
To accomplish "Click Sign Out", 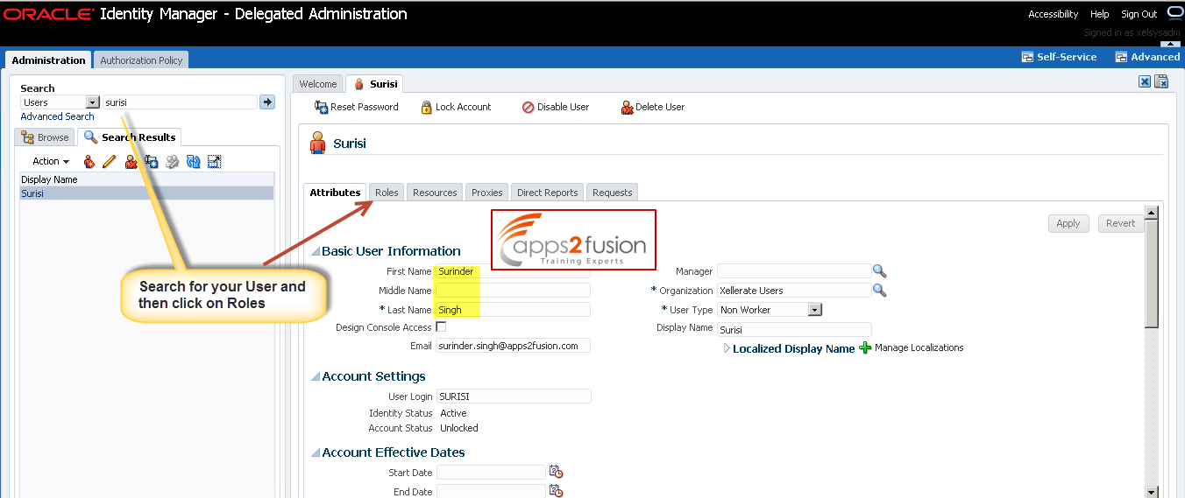I will point(1139,14).
